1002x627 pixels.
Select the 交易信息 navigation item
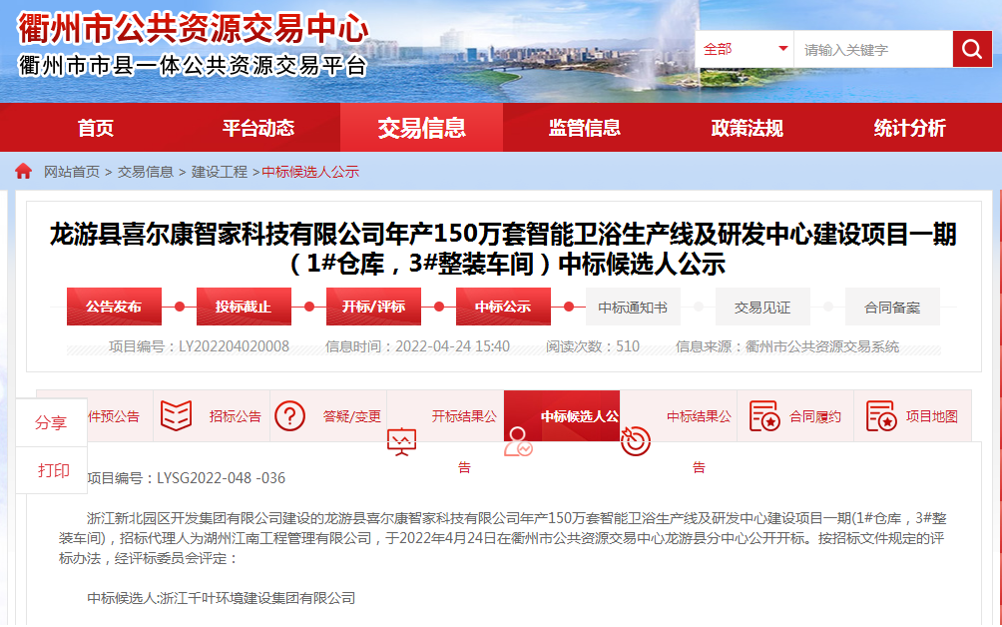point(421,128)
